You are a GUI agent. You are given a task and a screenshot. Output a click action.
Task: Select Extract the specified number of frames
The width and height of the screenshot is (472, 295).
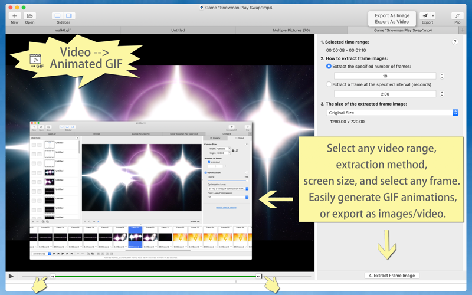329,66
